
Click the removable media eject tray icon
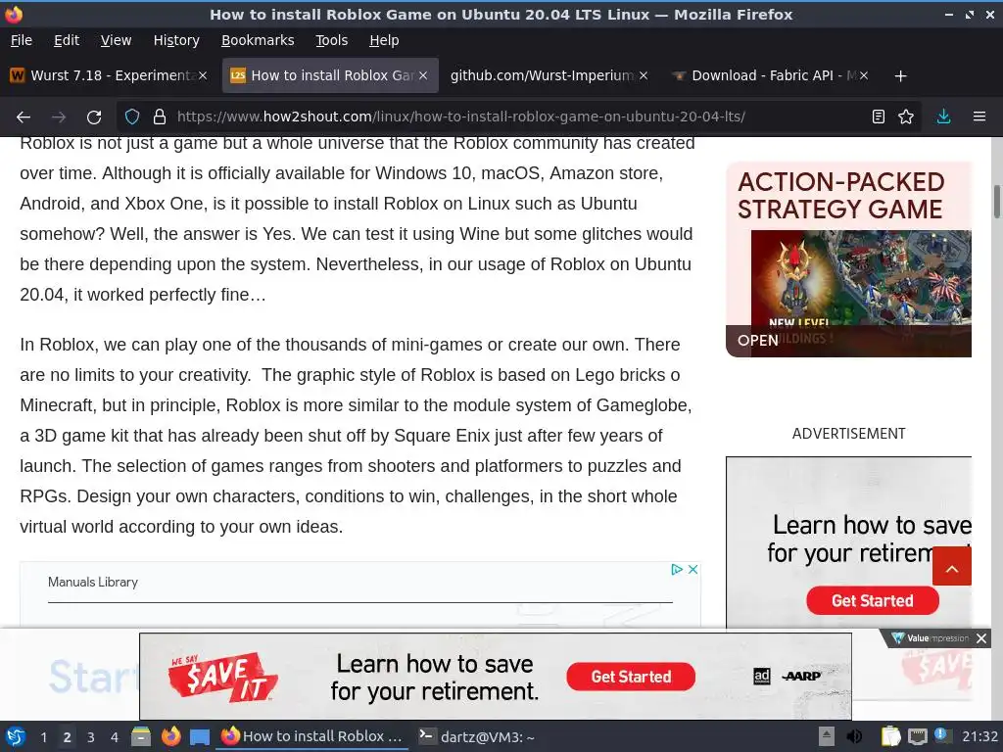(826, 736)
